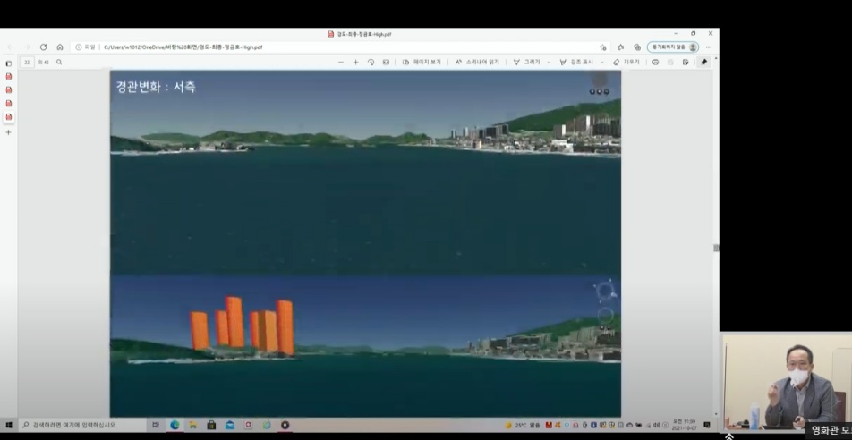852x440 pixels.
Task: Go to browser home page
Action: (x=60, y=47)
